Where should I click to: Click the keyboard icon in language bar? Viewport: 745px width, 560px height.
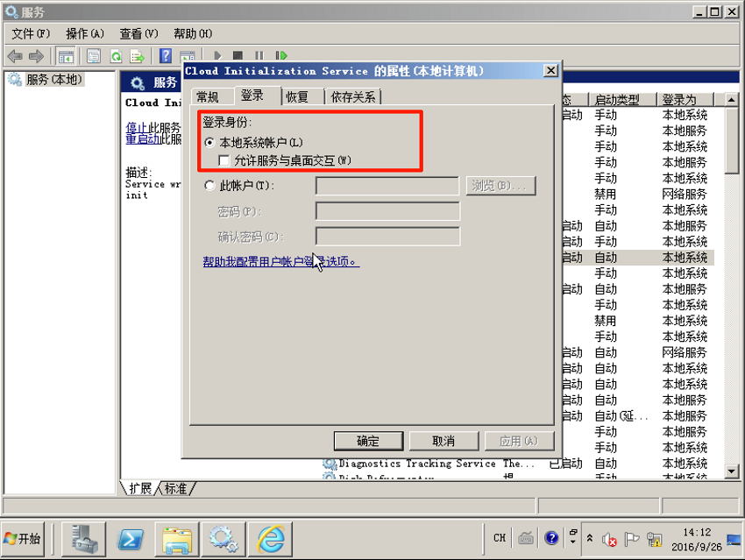click(x=526, y=538)
